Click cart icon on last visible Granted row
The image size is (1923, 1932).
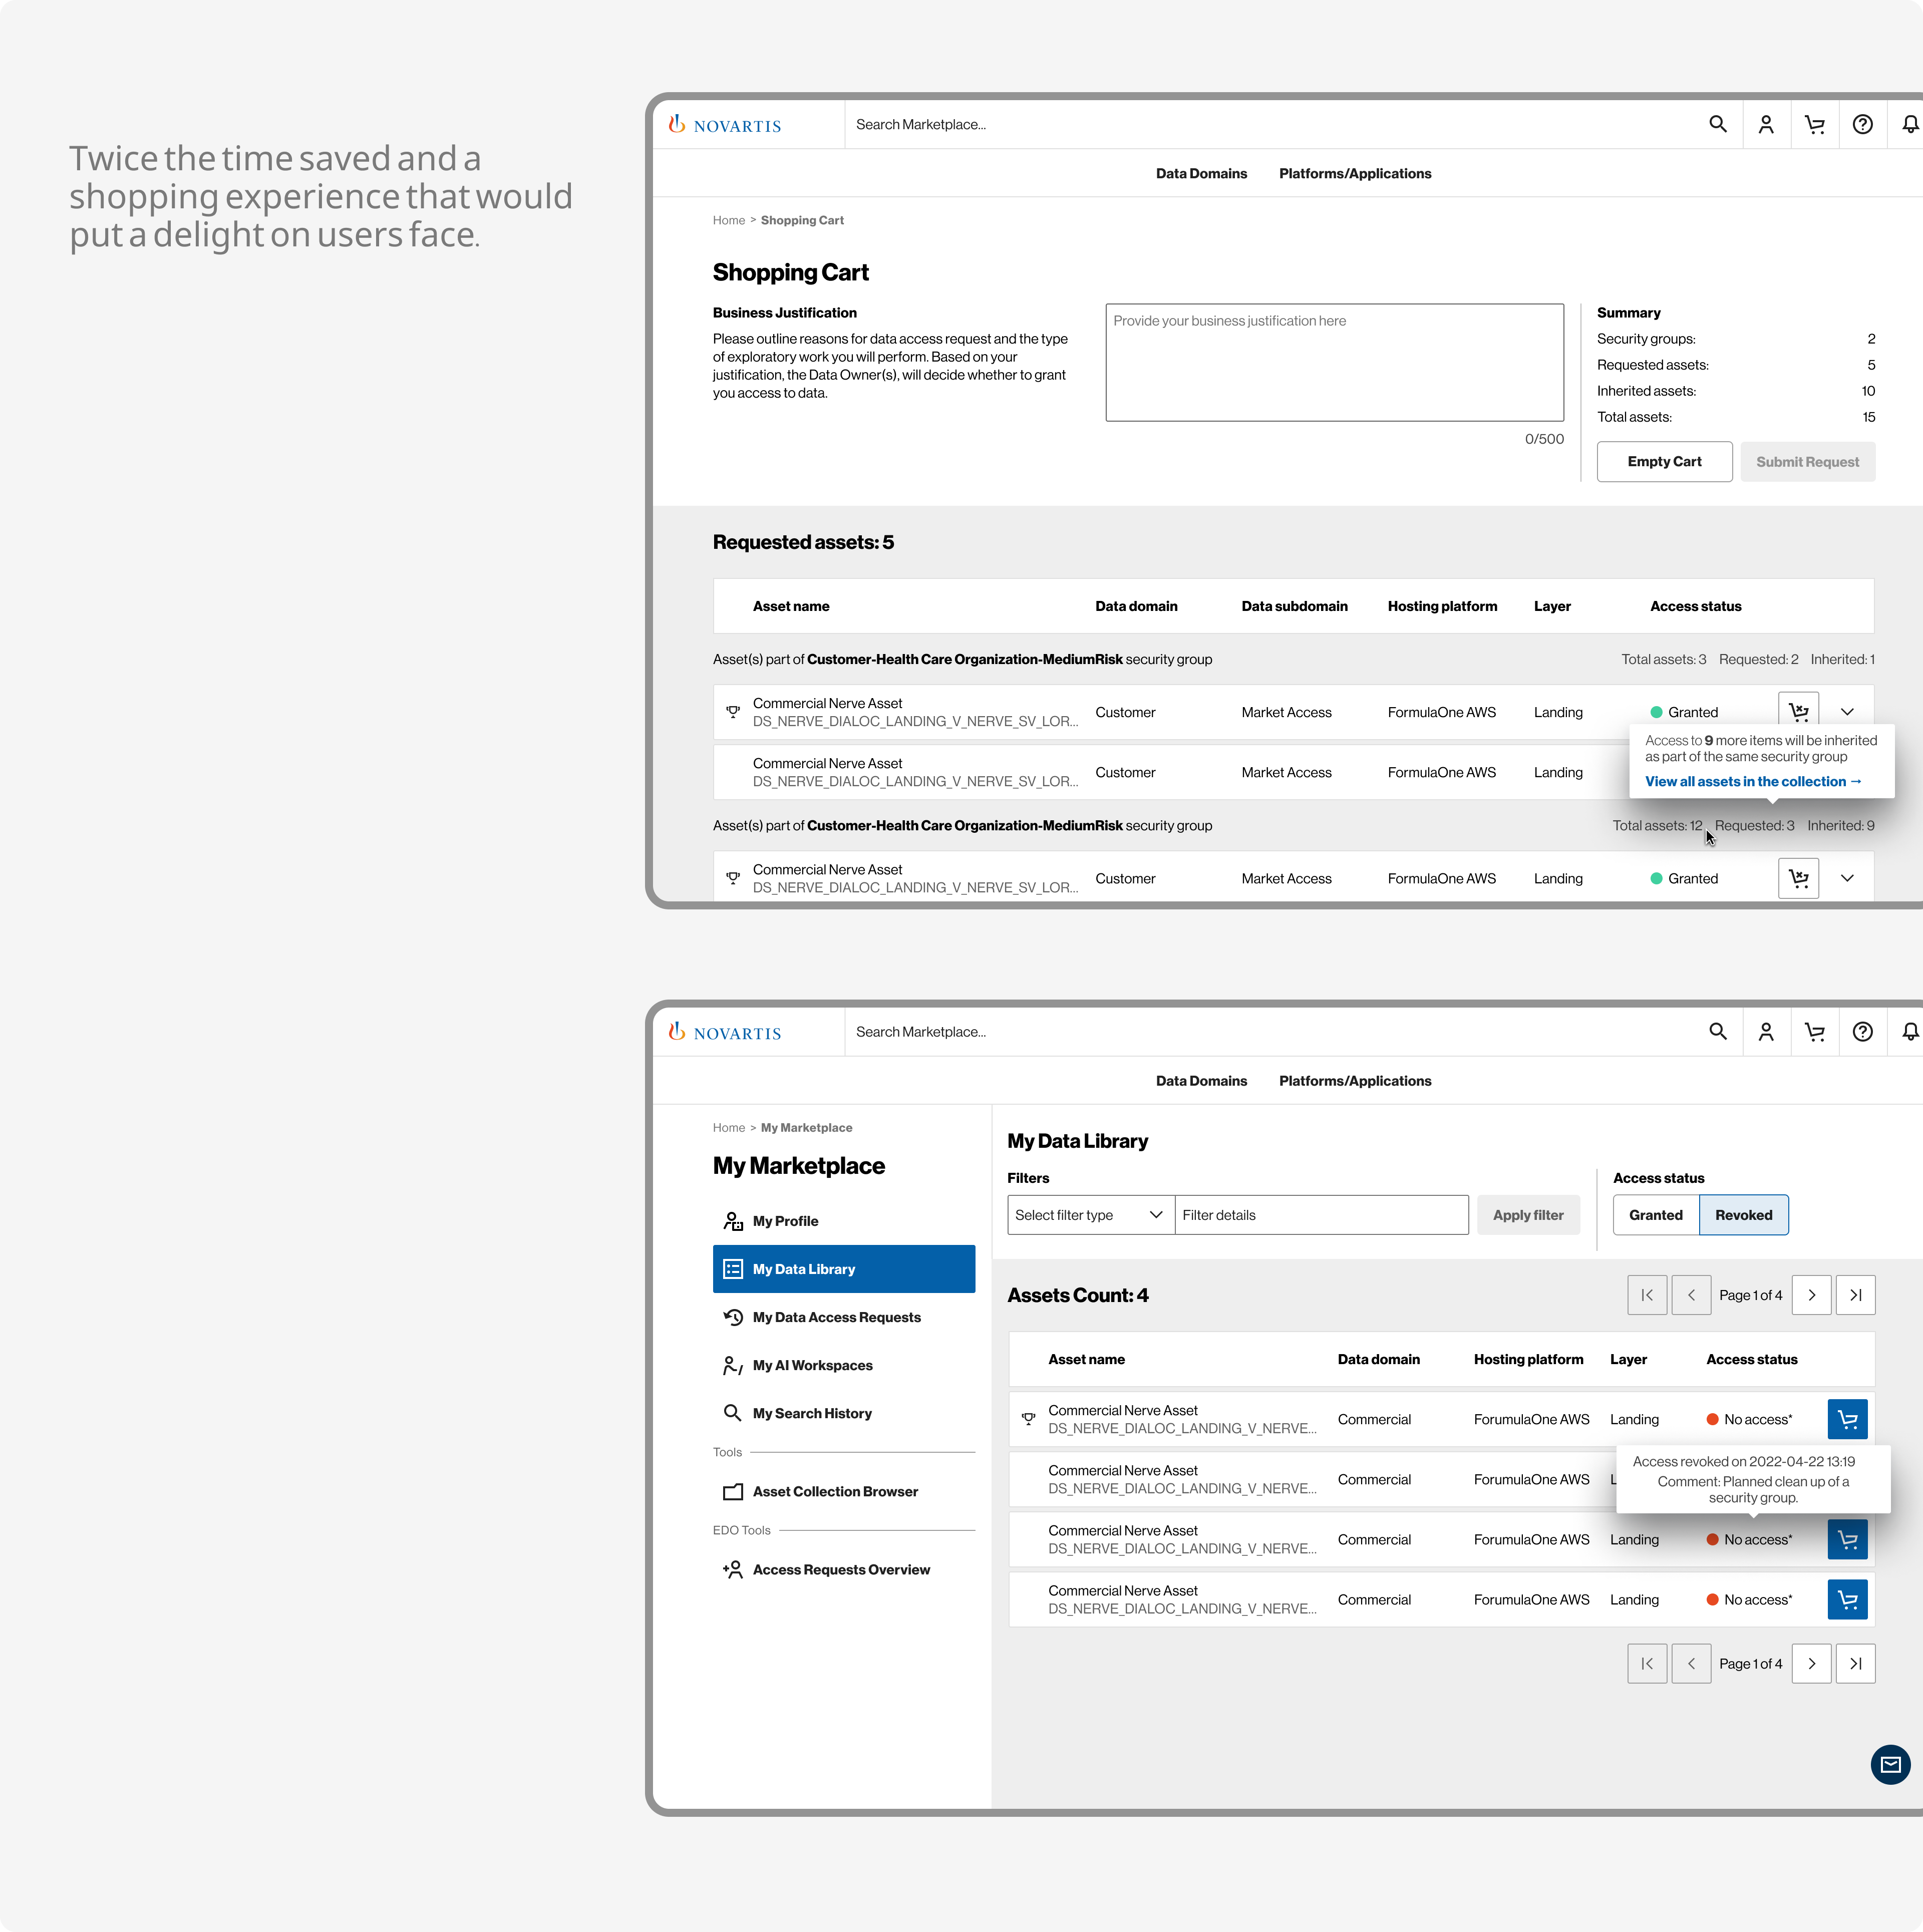point(1798,878)
